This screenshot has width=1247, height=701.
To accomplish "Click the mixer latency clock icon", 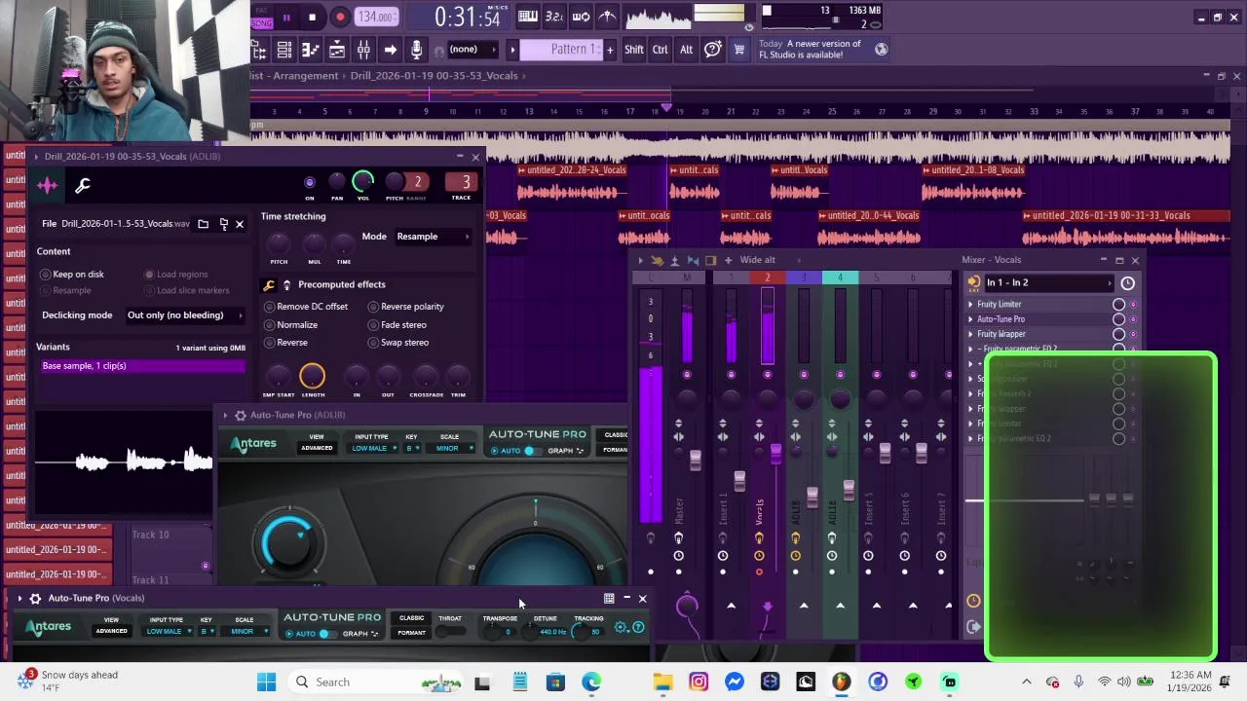I will 1127,283.
